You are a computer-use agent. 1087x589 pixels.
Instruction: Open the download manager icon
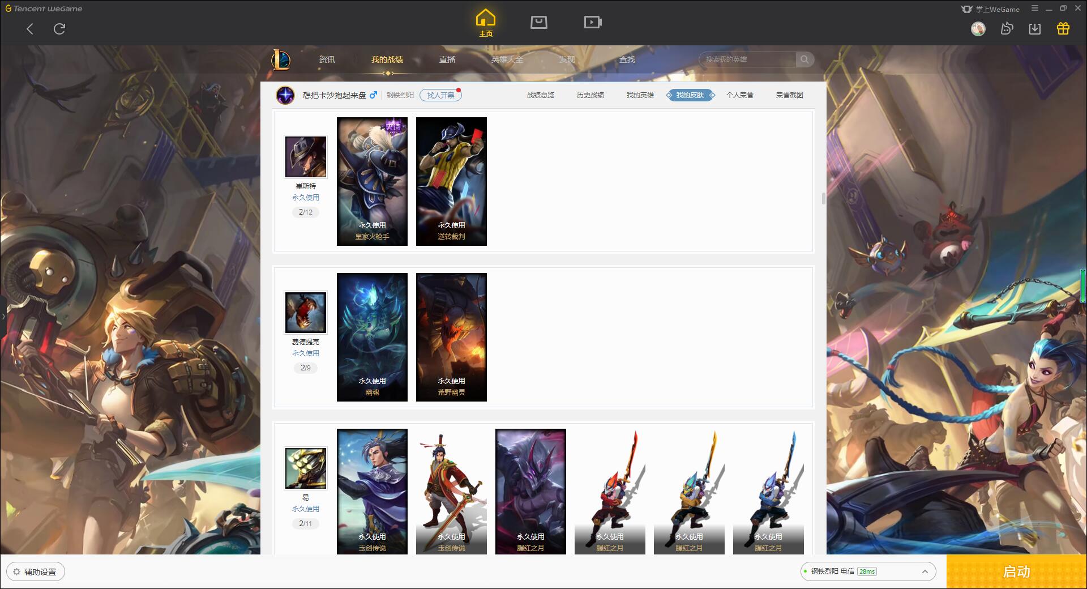[x=1035, y=28]
